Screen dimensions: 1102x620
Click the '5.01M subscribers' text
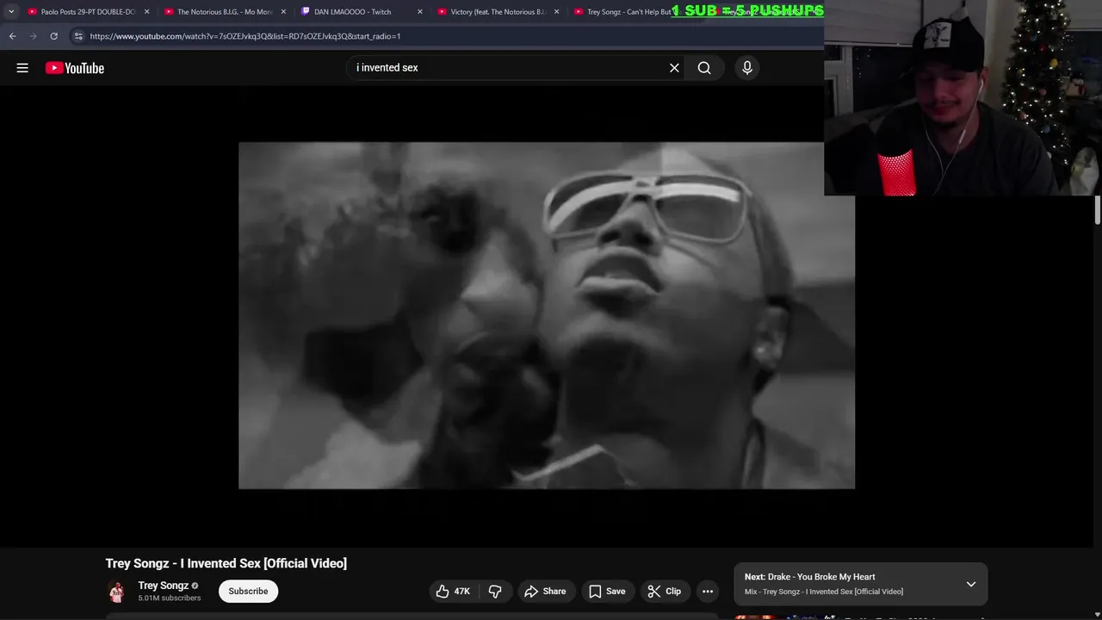[170, 598]
